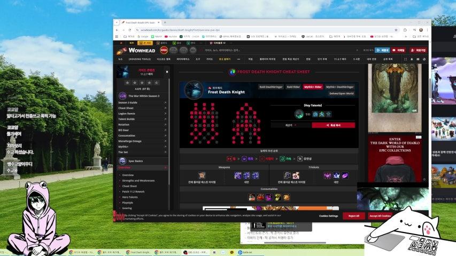The width and height of the screenshot is (456, 256).
Task: Collapse the guide sidebar with the arrow icon
Action: click(x=167, y=71)
